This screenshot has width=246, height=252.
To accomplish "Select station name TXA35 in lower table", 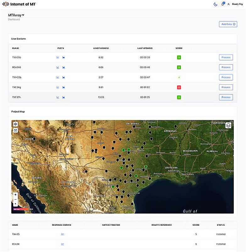I will pyautogui.click(x=16, y=234).
